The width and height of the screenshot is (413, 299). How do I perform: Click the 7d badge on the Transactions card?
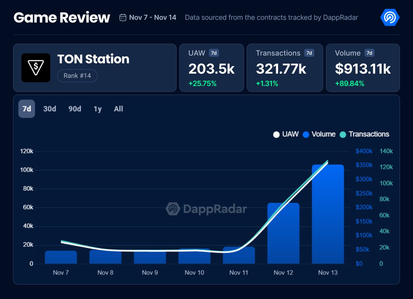click(309, 53)
